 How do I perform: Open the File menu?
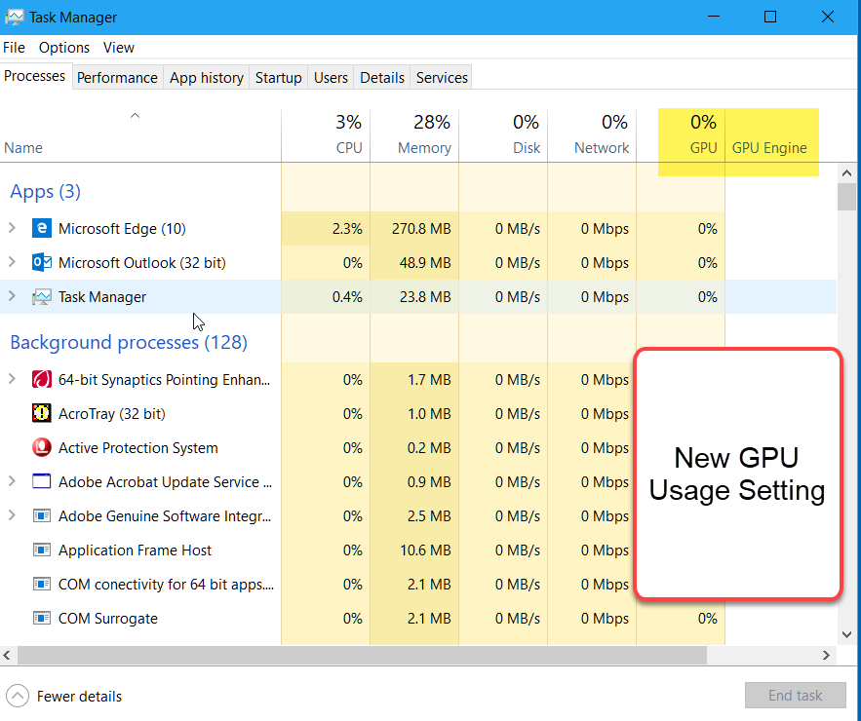coord(14,48)
